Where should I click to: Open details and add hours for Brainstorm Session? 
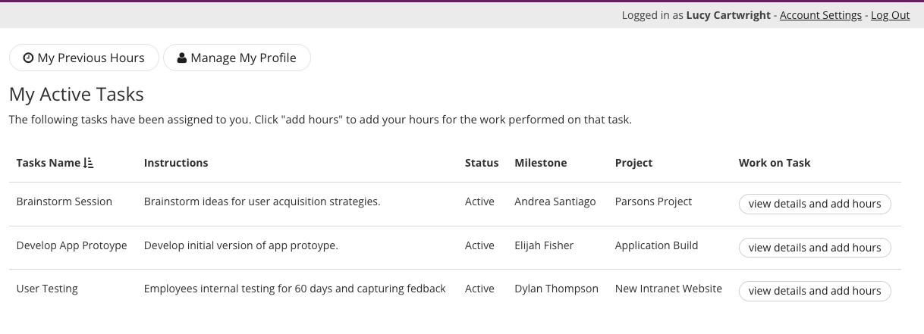coord(814,204)
